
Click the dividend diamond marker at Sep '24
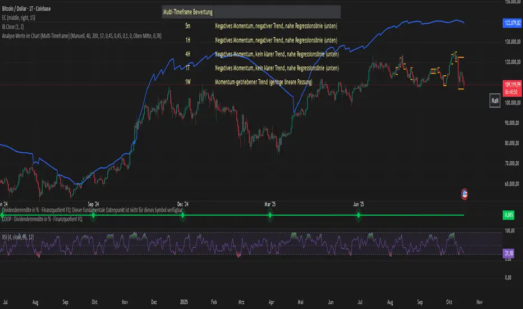pyautogui.click(x=93, y=215)
